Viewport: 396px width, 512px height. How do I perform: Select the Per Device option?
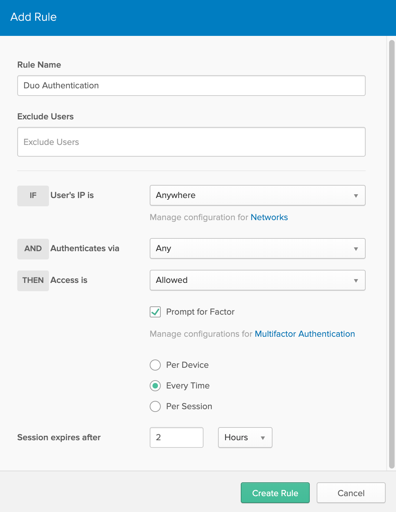pyautogui.click(x=155, y=365)
